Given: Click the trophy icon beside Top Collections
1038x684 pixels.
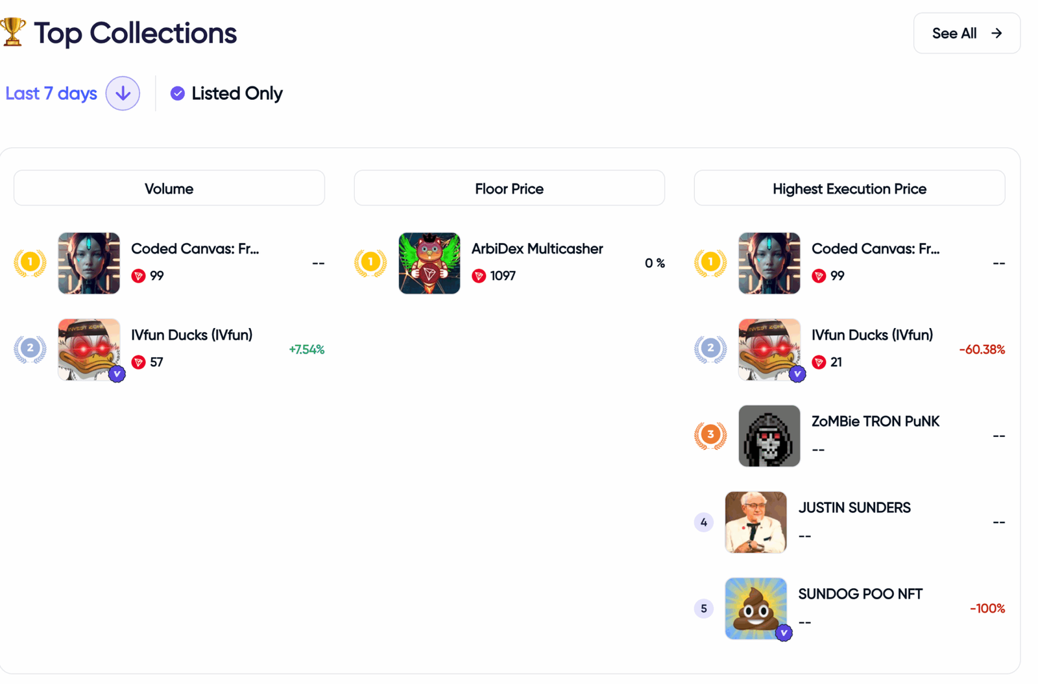Looking at the screenshot, I should click(x=14, y=31).
